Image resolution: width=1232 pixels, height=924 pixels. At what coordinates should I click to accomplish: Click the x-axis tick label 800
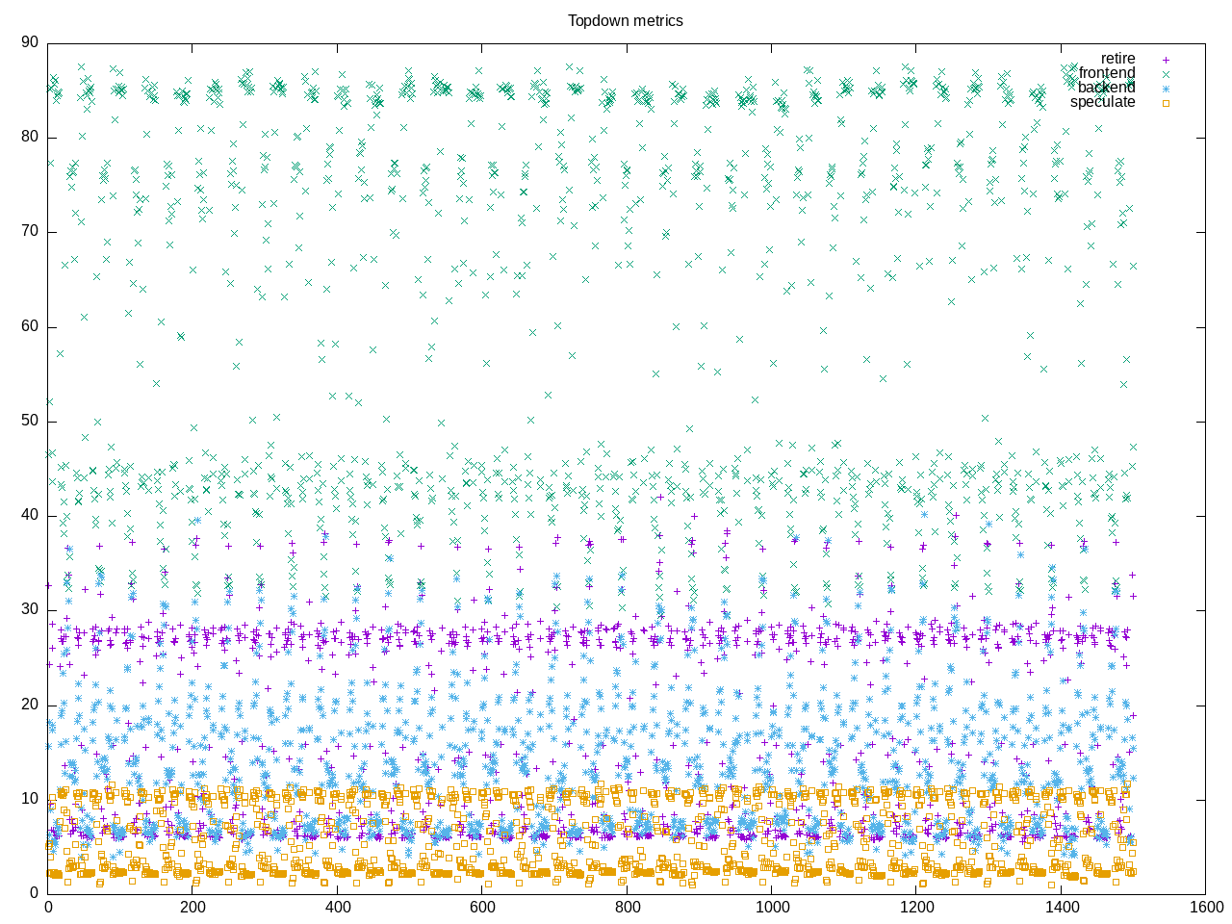point(627,907)
